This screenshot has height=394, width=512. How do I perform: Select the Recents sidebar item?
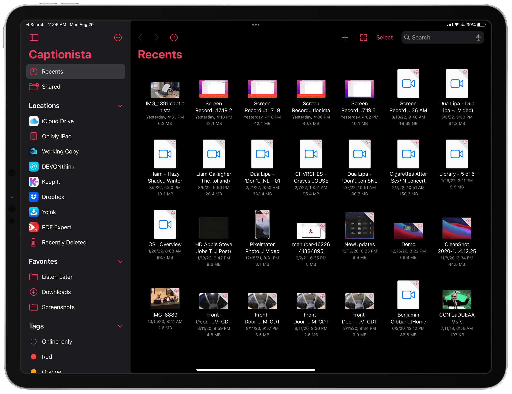(x=76, y=72)
